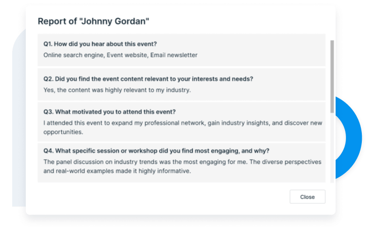Select the Q3 'What motivated you' question
Screen dimensions: 374x229
pyautogui.click(x=109, y=112)
